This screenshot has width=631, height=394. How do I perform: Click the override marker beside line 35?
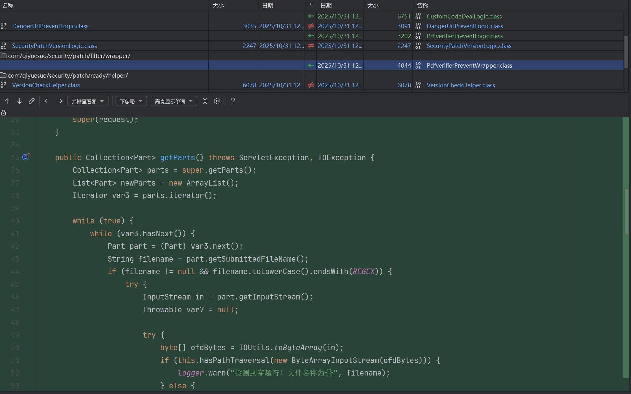[26, 157]
